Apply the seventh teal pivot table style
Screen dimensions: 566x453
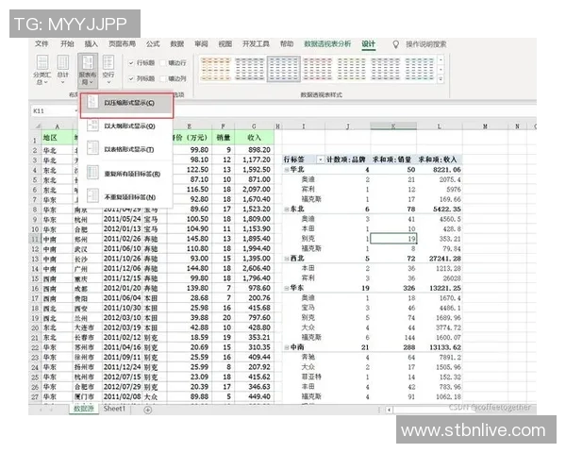tap(420, 69)
